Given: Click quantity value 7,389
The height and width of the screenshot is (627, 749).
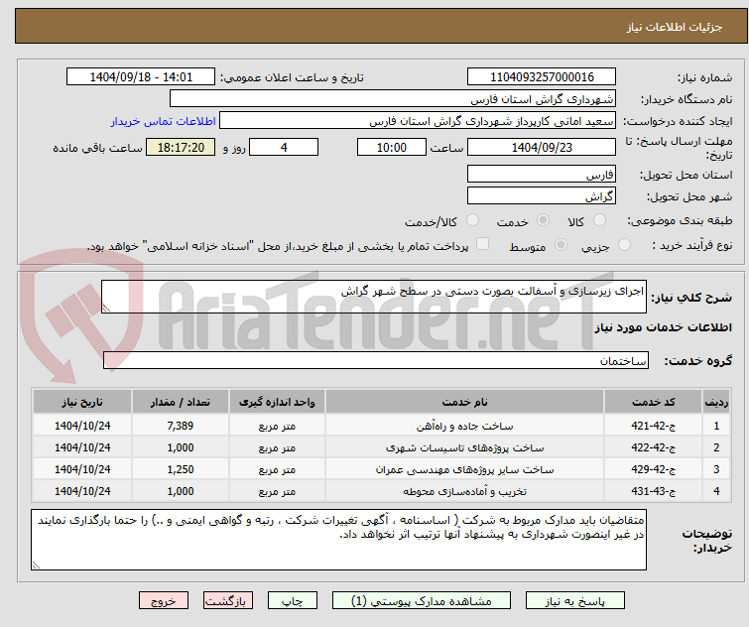Looking at the screenshot, I should pyautogui.click(x=181, y=426).
